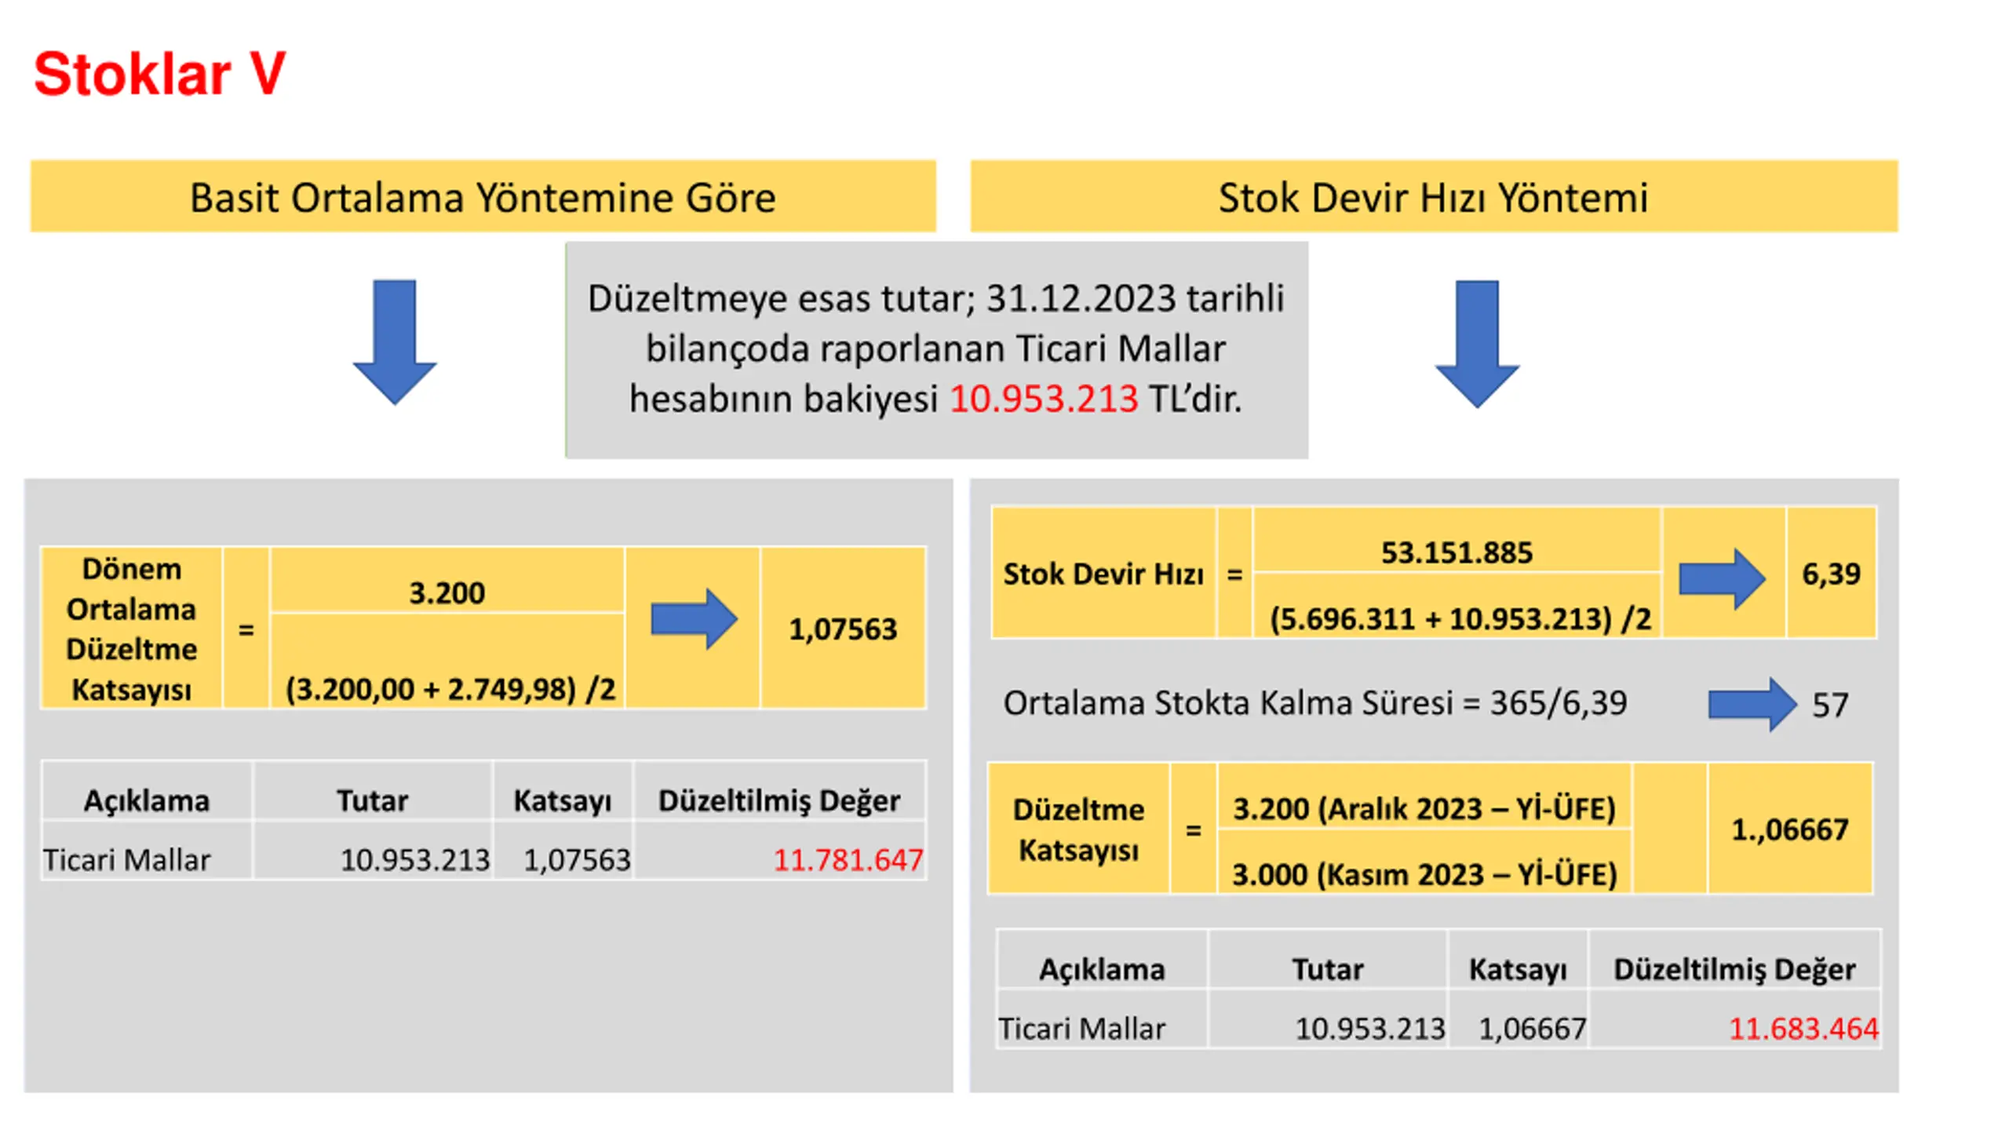Click the "(5.696.311 + 10.953.213) /2" denominator

point(1460,619)
